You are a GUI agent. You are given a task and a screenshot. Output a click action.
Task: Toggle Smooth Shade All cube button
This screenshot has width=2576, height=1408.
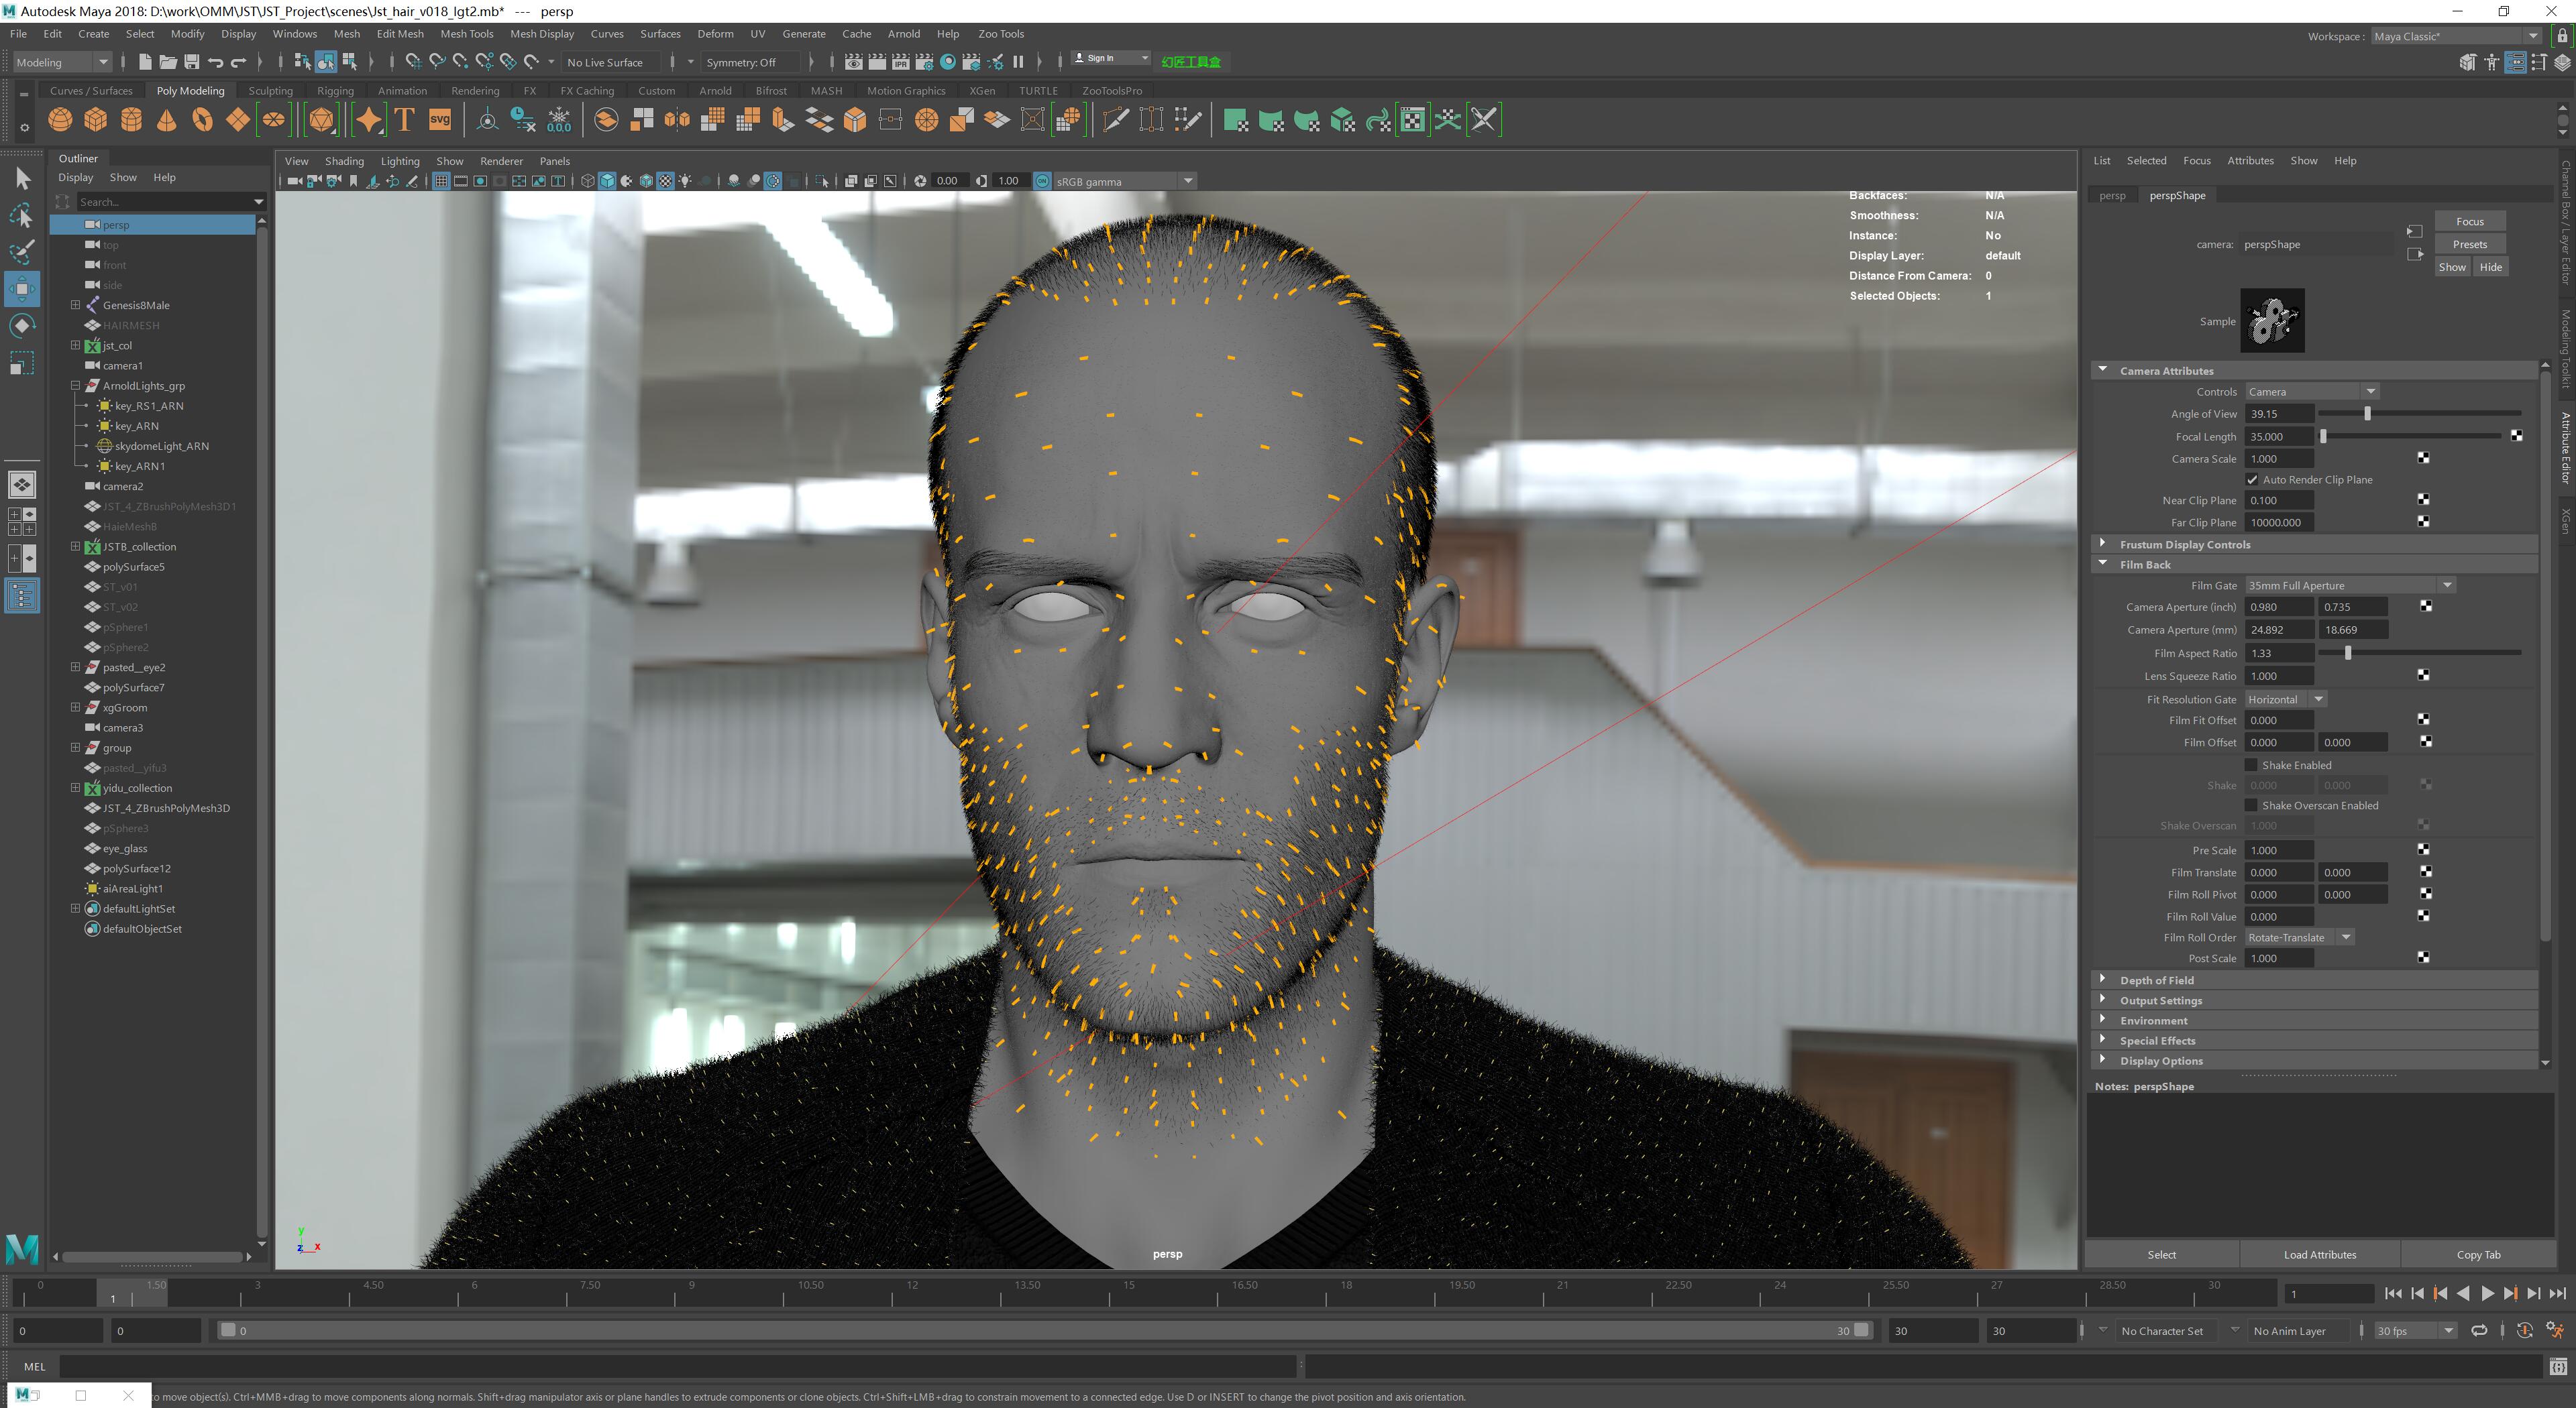tap(607, 181)
